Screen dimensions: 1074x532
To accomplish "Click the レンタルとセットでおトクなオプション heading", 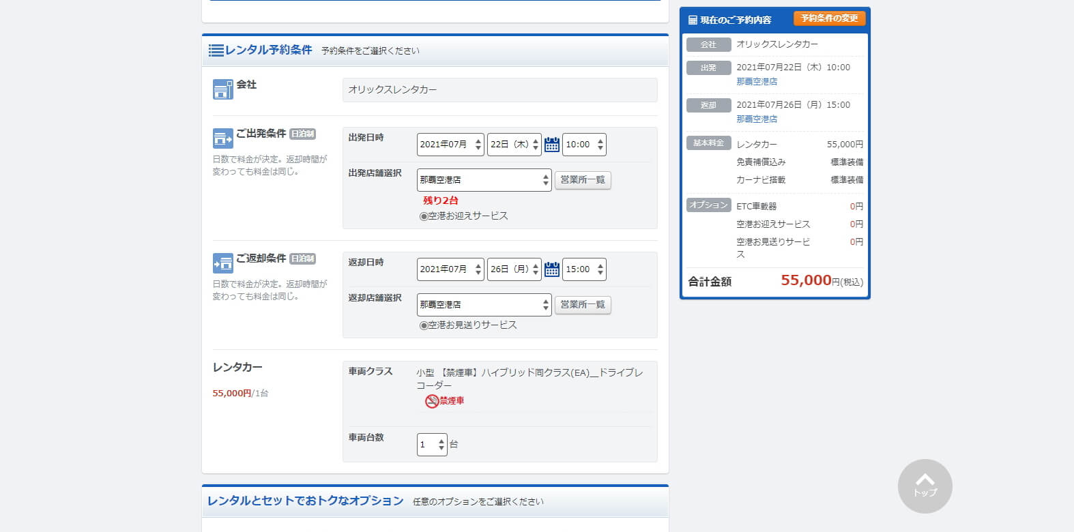I will [x=306, y=501].
